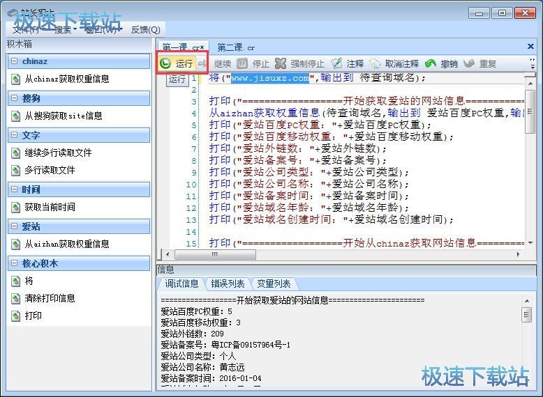Click the horizontal scrollbar thumb in editor
Image resolution: width=543 pixels, height=397 pixels.
click(x=215, y=255)
